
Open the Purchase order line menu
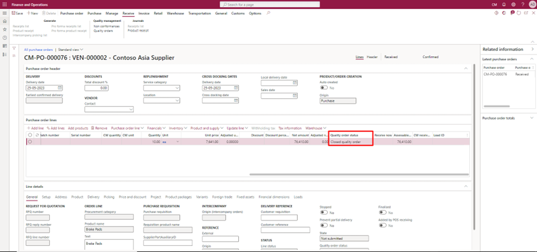coord(127,128)
